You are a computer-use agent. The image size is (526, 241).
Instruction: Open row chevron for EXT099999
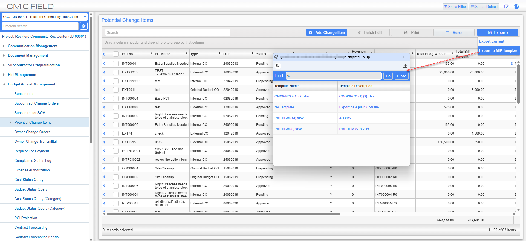click(104, 81)
